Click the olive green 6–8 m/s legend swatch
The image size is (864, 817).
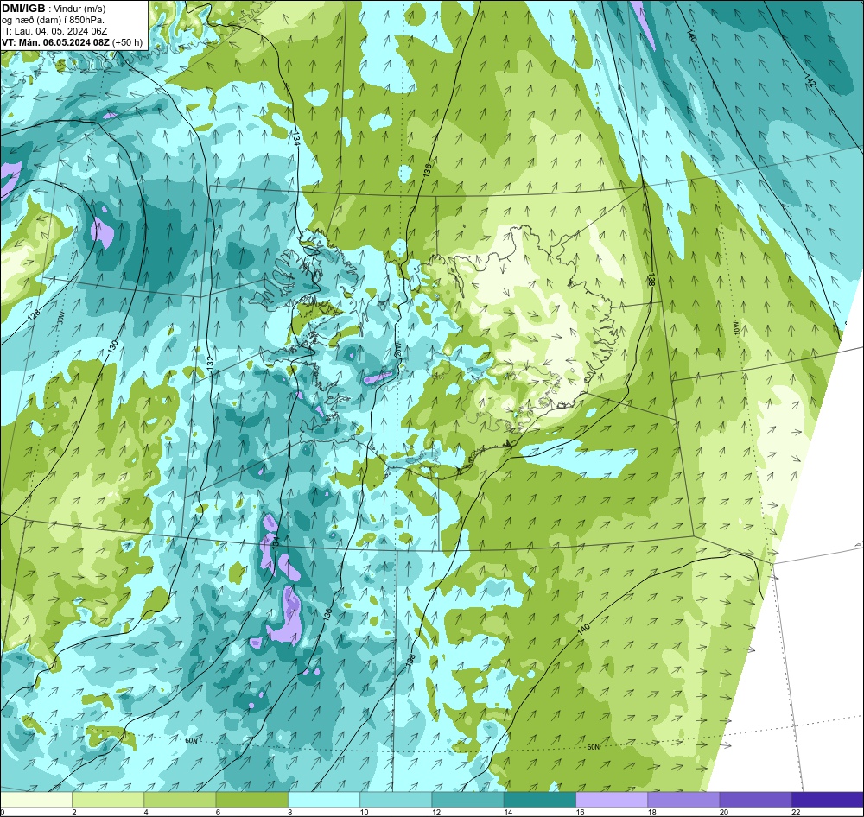(x=251, y=799)
